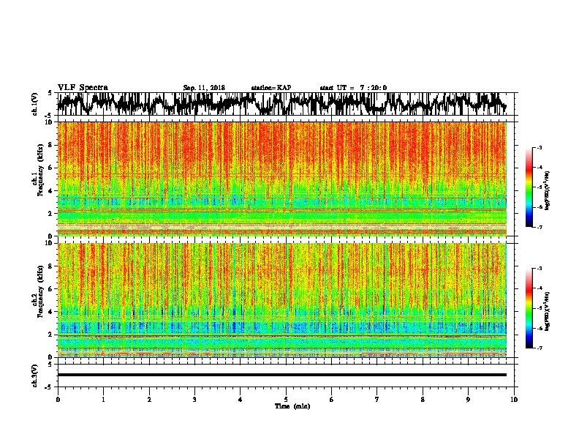Click time axis tick label "7"

click(377, 400)
